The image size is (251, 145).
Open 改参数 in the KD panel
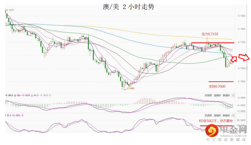[x=208, y=116]
